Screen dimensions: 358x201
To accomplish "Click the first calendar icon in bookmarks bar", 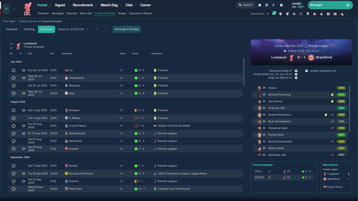I will coord(328,14).
